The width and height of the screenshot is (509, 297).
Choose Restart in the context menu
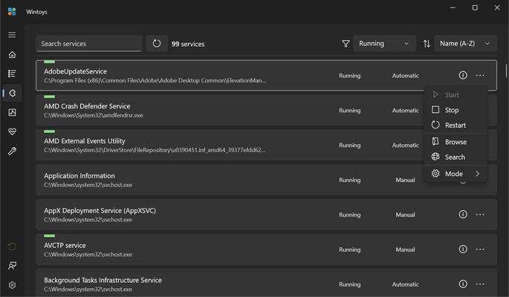pos(455,125)
